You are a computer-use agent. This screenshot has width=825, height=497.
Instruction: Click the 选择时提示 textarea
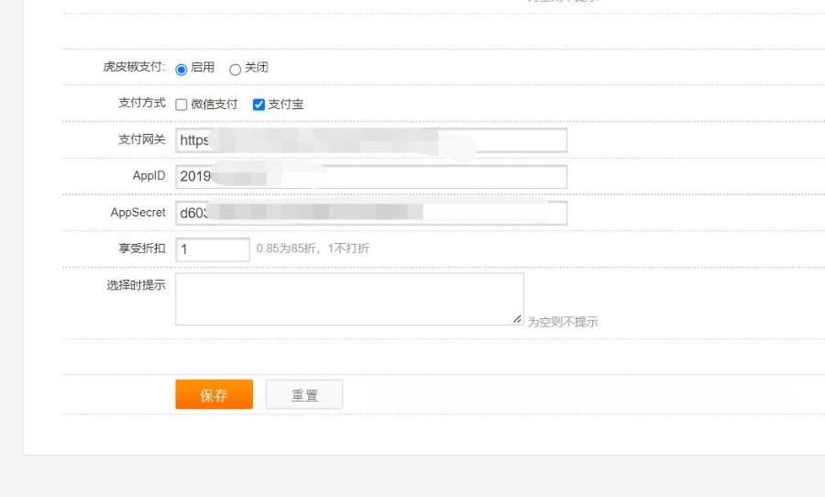[x=349, y=299]
